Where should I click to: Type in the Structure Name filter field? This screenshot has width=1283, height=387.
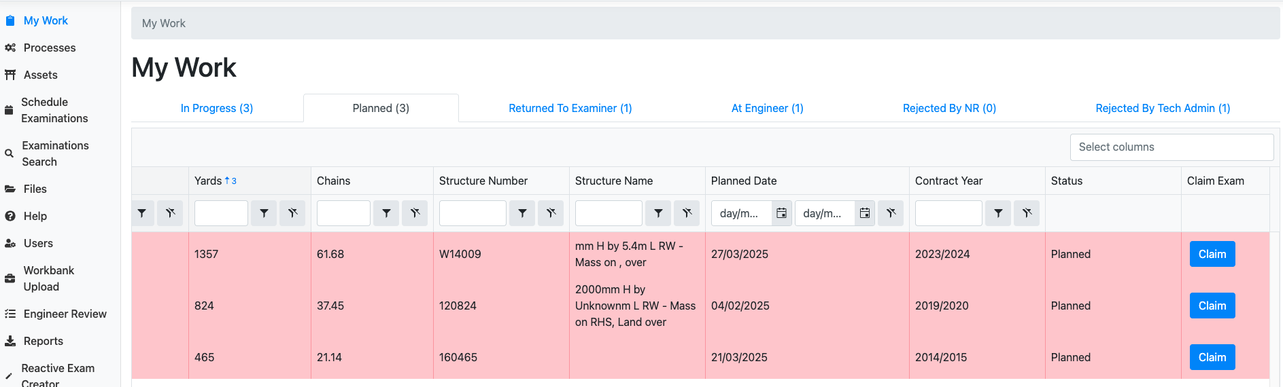click(x=609, y=213)
